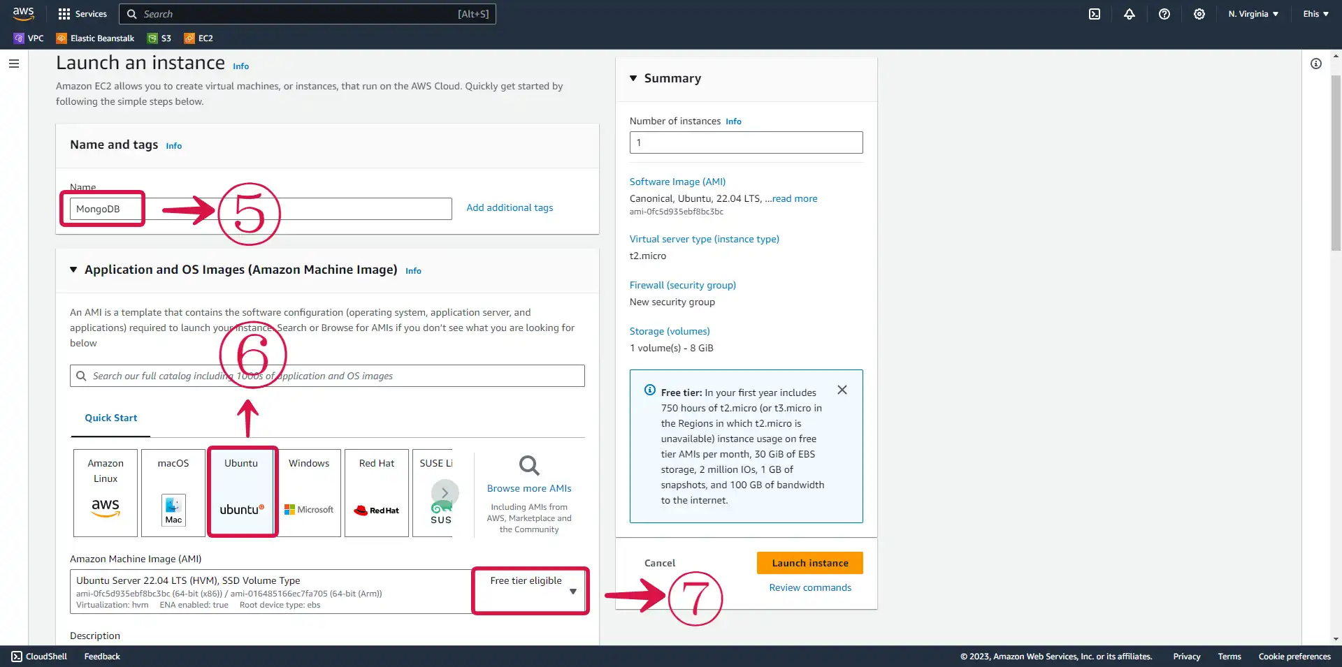Click the AMI catalog search box
The image size is (1342, 667).
pos(327,376)
